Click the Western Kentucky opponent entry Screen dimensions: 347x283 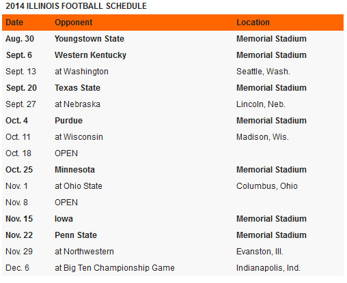90,55
